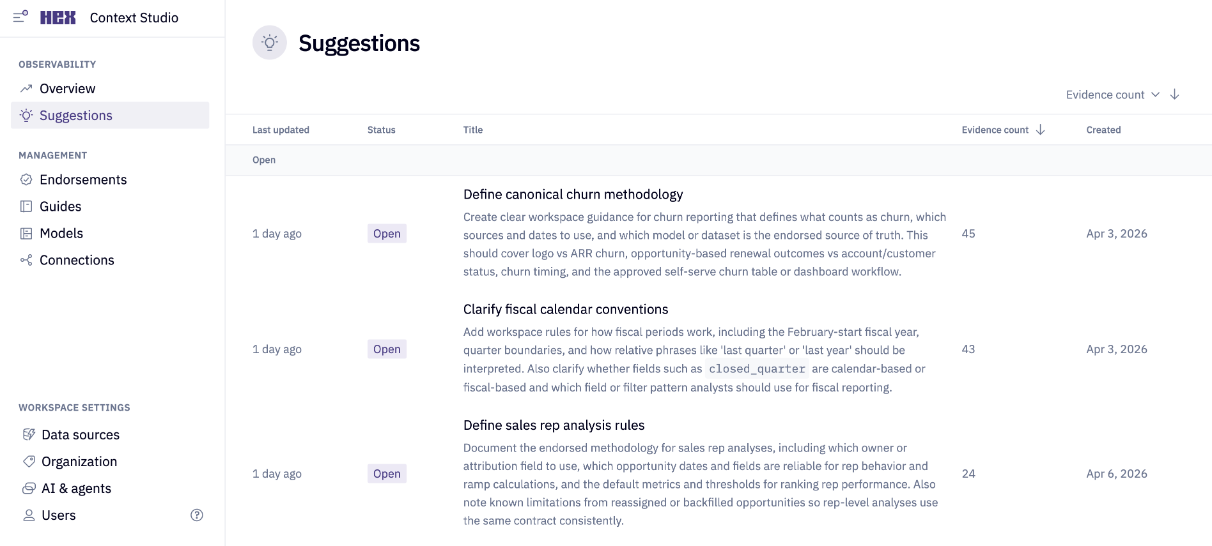Collapse the Open suggestions group
1212x546 pixels.
(x=263, y=160)
